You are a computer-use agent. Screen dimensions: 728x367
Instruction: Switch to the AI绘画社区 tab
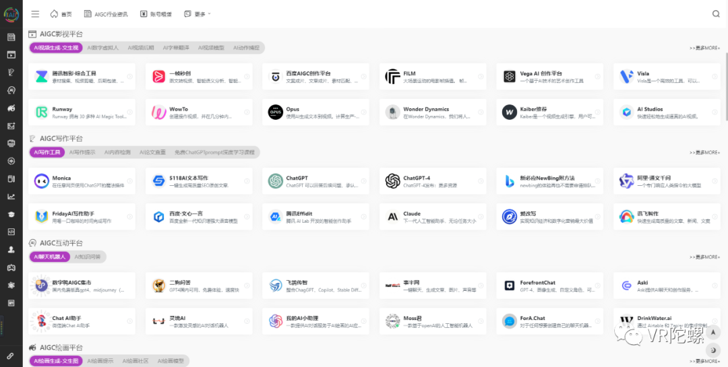[x=137, y=361]
